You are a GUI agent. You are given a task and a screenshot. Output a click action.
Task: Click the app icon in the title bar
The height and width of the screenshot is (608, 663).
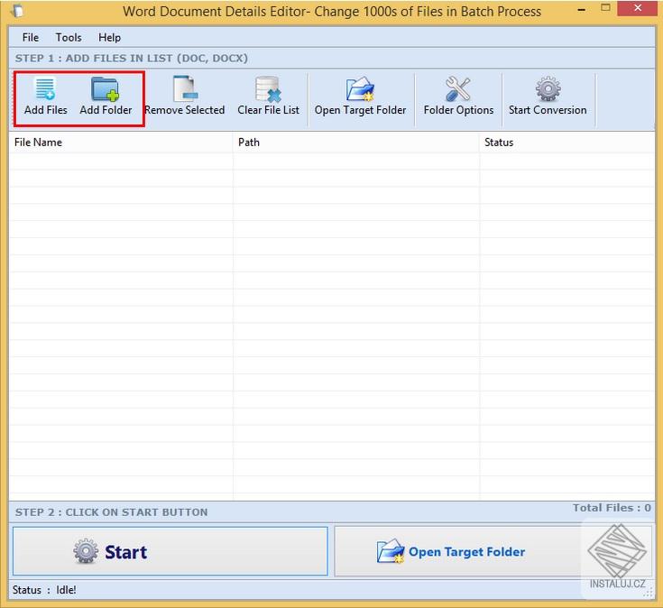(17, 11)
